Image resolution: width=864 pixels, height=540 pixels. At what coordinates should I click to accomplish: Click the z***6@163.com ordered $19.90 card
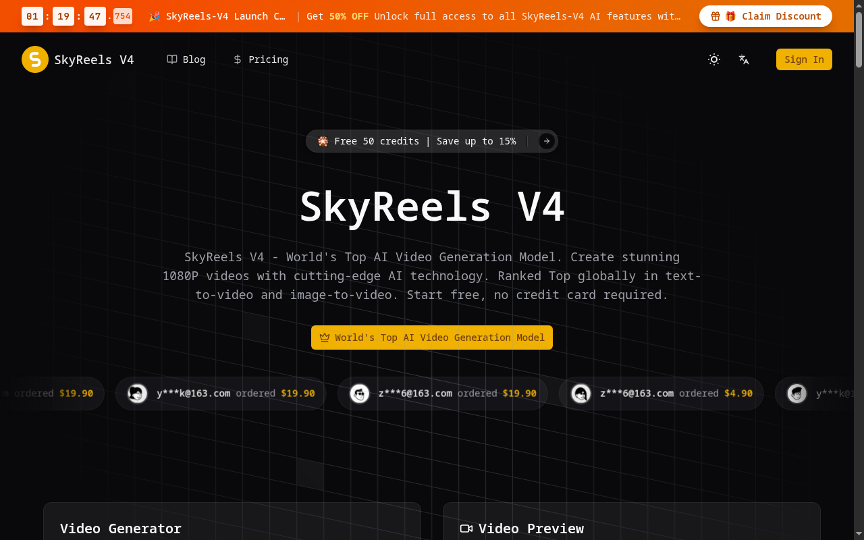pyautogui.click(x=443, y=393)
